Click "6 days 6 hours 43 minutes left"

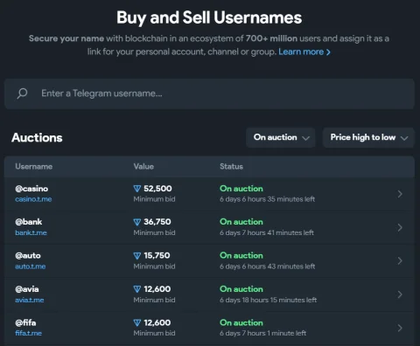tap(268, 266)
